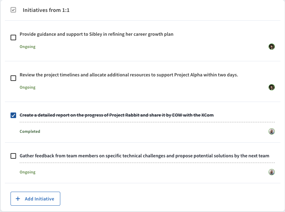Open Ongoing status of gather feedback initiative
Image resolution: width=285 pixels, height=212 pixels.
click(x=27, y=172)
